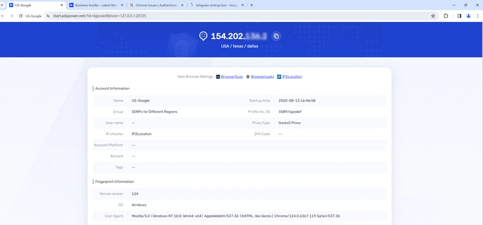Close the Business Insider tab
Viewport: 483px width, 225px height.
122,5
